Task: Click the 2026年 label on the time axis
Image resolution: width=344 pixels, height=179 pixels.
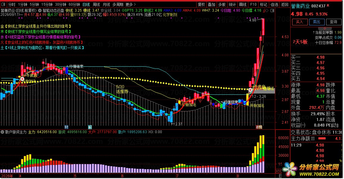Action: pyautogui.click(x=7, y=176)
